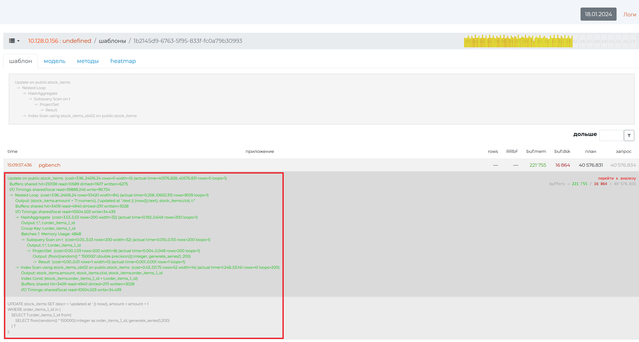639x342 pixels.
Task: Click hour 14 on the activity timeline
Action: pyautogui.click(x=568, y=41)
